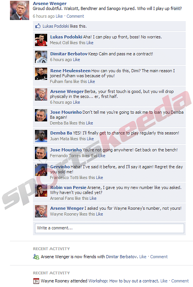Screen dimensions: 193x287
Task: Like Arsene Wenger's main post
Action: pyautogui.click(x=59, y=16)
